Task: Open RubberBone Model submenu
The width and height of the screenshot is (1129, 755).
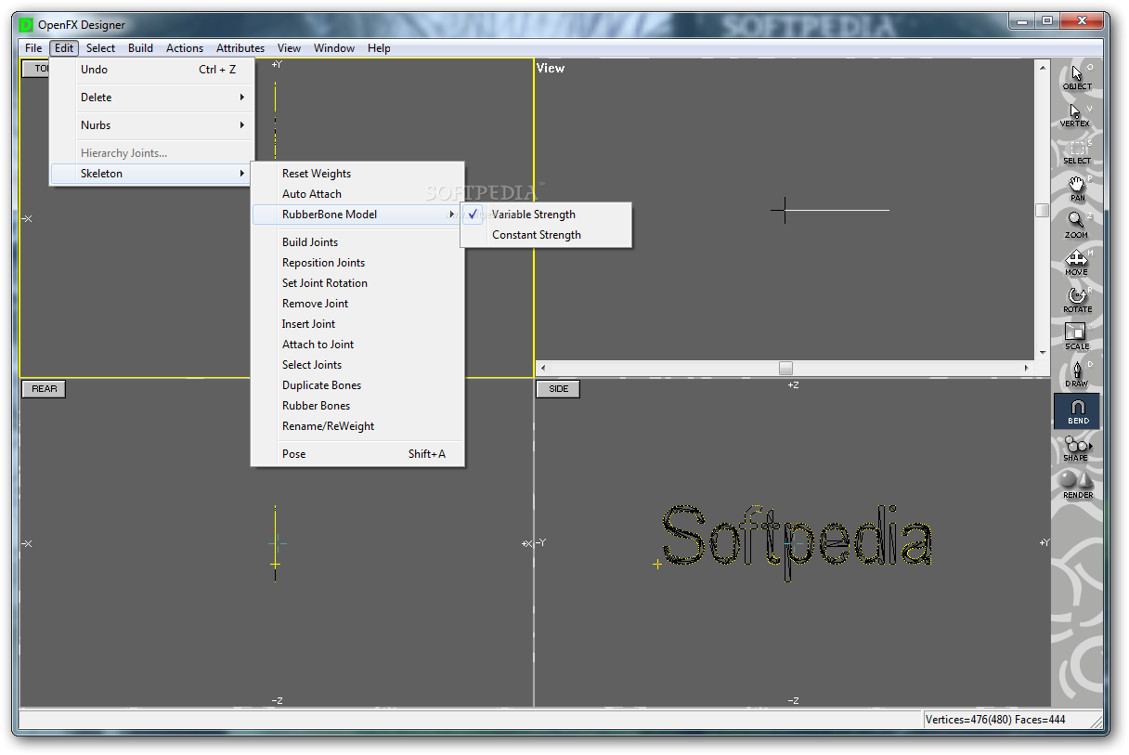Action: (357, 215)
